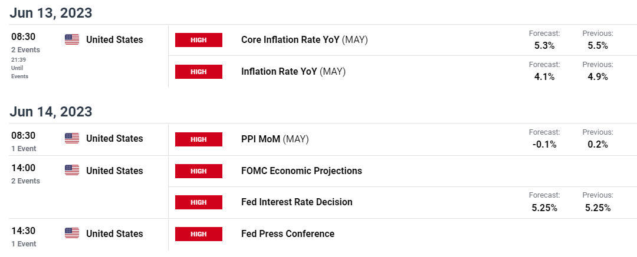Click HIGH badge next to Fed Press Conference
This screenshot has height=257, width=637.
coord(199,234)
